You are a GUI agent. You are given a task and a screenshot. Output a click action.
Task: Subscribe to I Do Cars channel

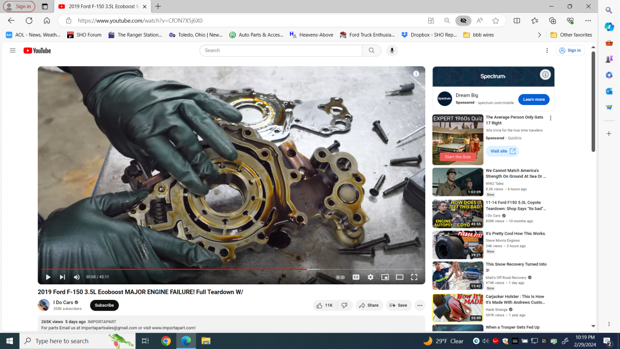pos(104,306)
